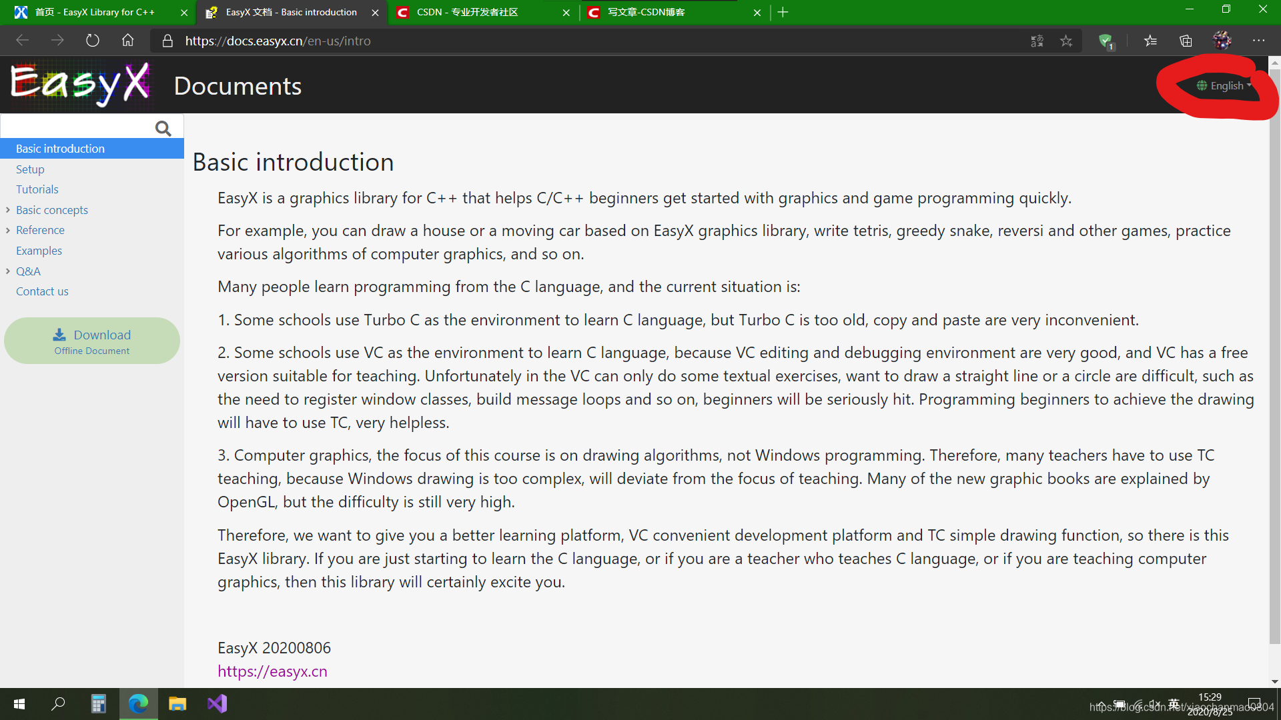
Task: Open the English language dropdown
Action: pyautogui.click(x=1225, y=85)
